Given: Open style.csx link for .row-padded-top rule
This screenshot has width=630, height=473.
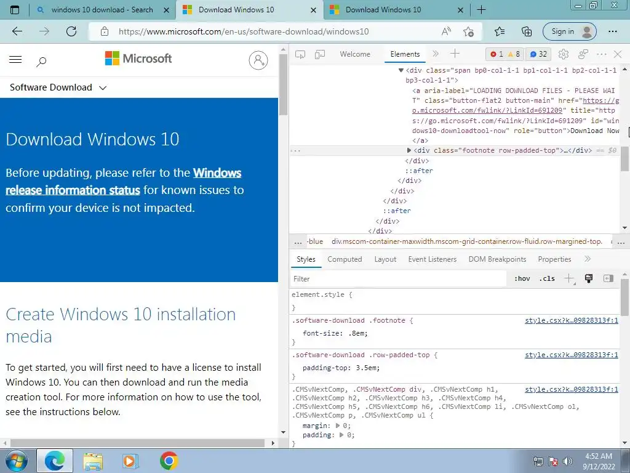Looking at the screenshot, I should [x=572, y=355].
